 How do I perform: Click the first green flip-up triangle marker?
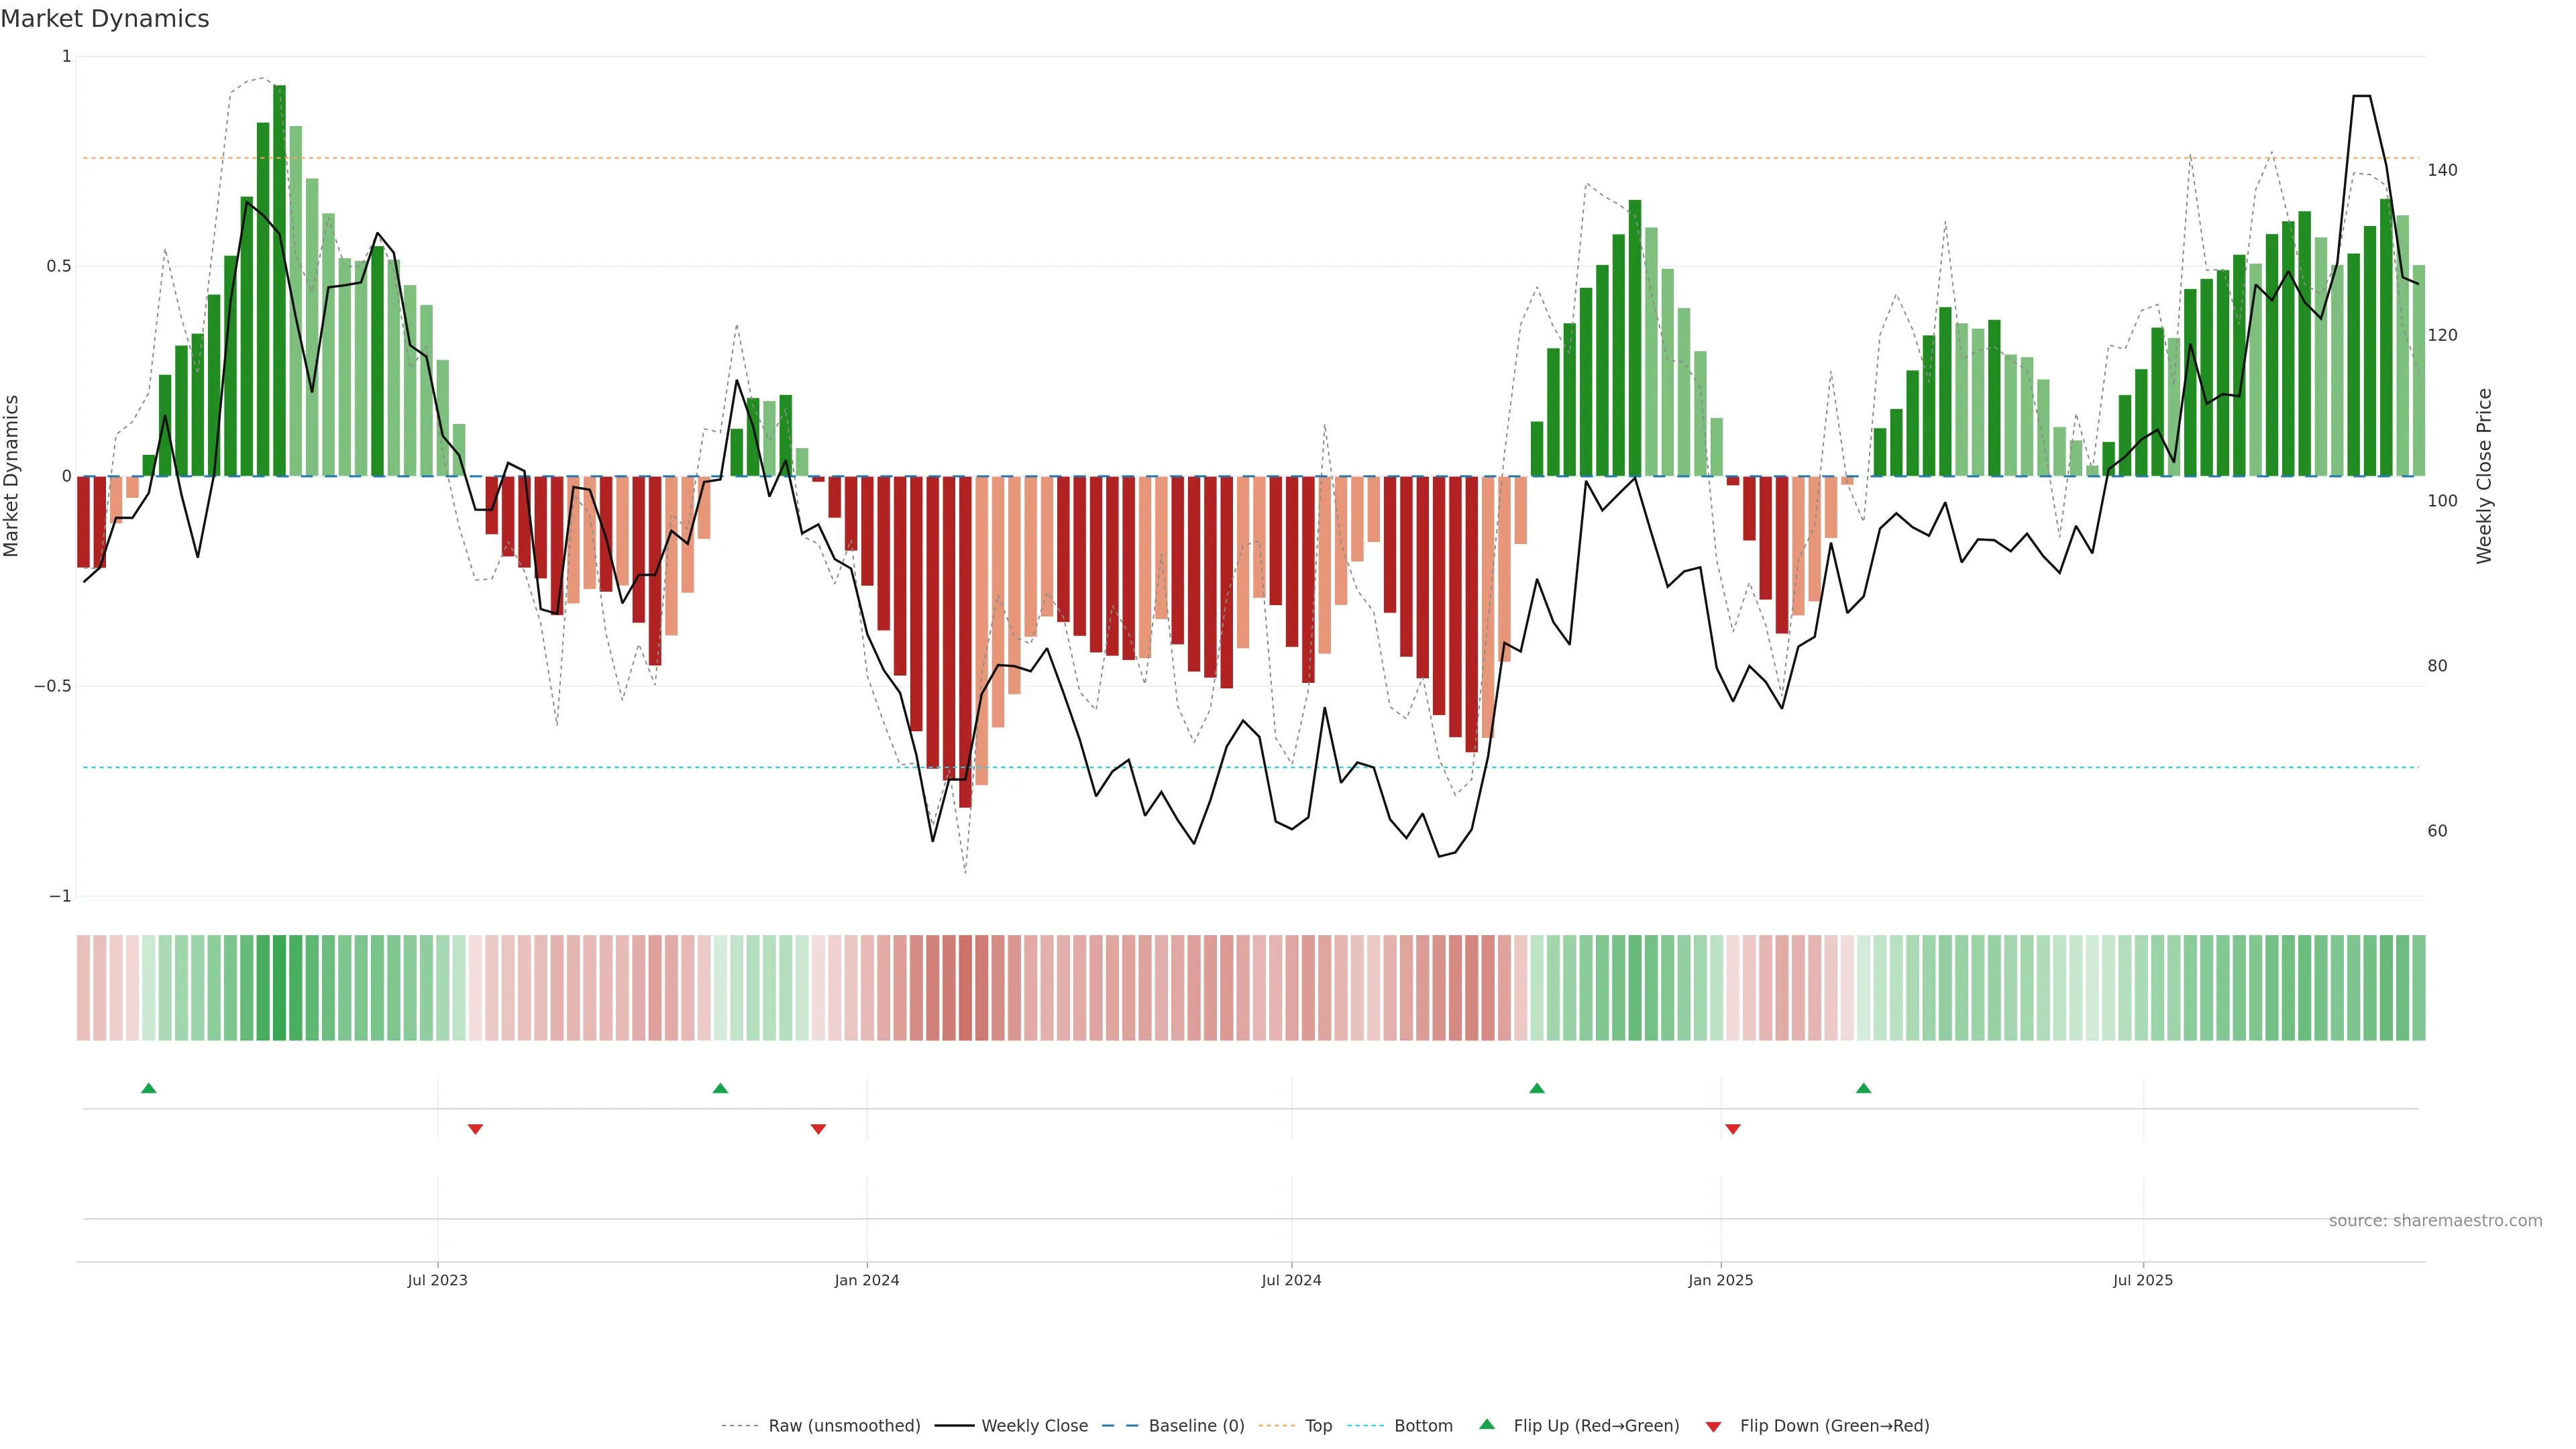click(149, 1088)
